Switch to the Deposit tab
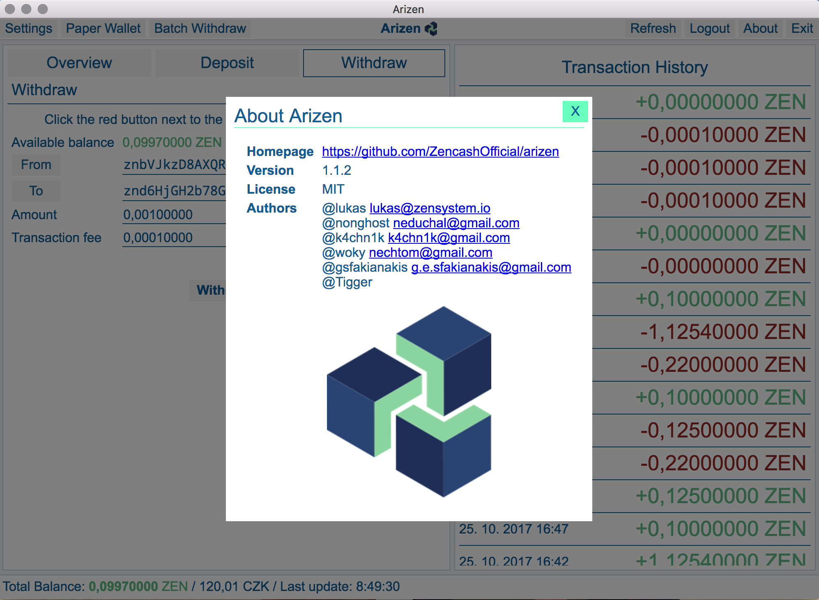The width and height of the screenshot is (819, 600). coord(227,63)
